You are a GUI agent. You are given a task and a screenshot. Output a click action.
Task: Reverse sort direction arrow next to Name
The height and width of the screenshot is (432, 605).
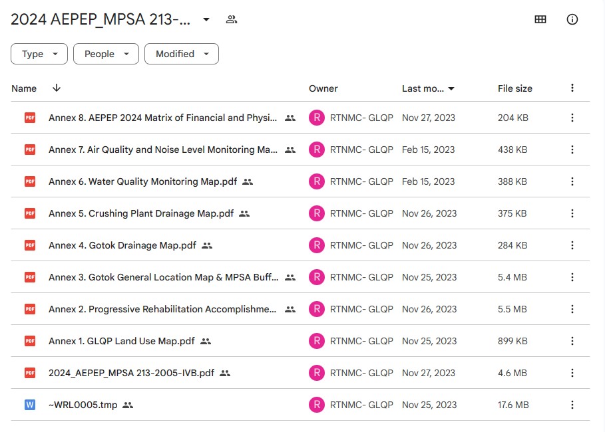coord(57,88)
